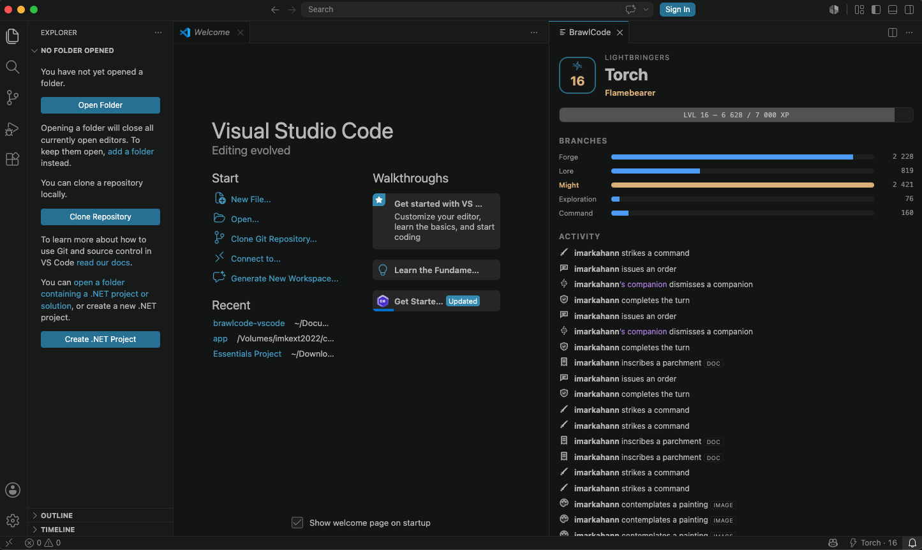Click the Might branch progress bar
This screenshot has width=922, height=550.
[x=743, y=185]
